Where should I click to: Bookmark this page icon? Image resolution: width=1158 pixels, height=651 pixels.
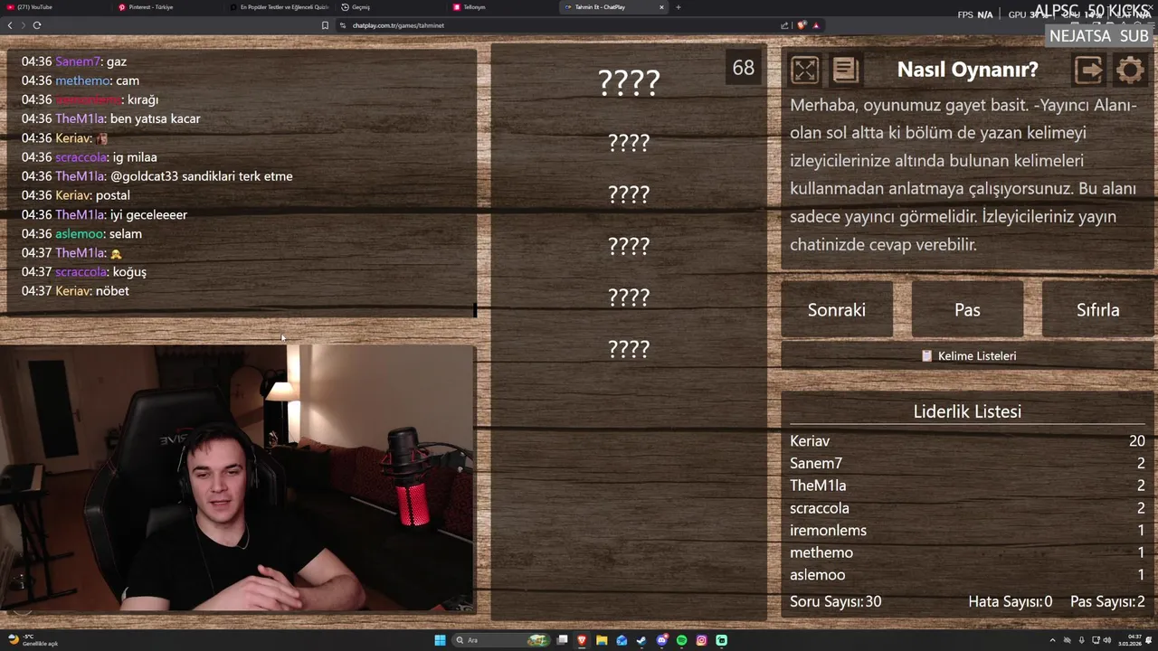[x=325, y=25]
